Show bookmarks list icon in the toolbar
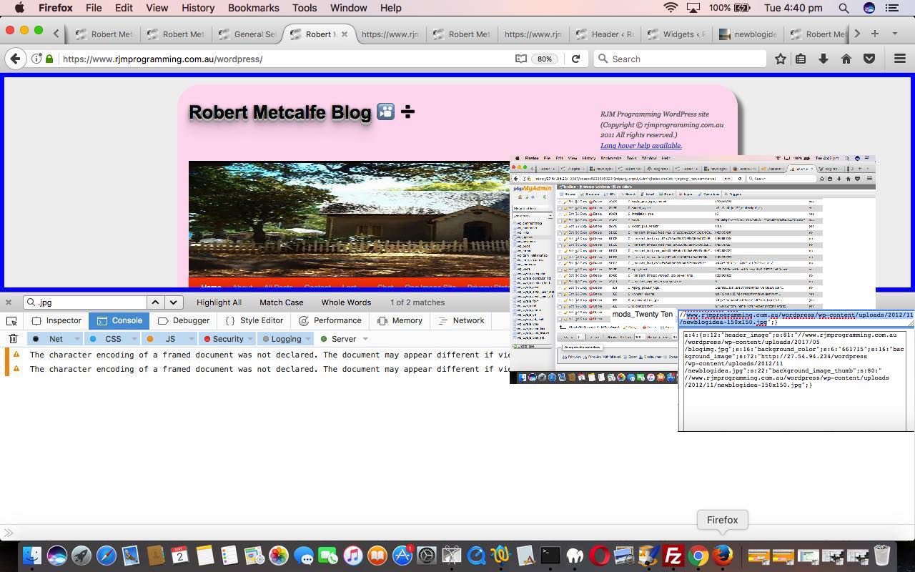The image size is (915, 572). tap(801, 59)
